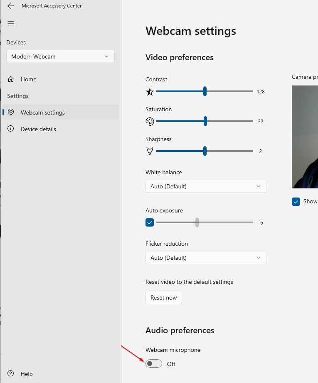
Task: Uncheck the Show checkbox under camera preview
Action: tap(296, 202)
